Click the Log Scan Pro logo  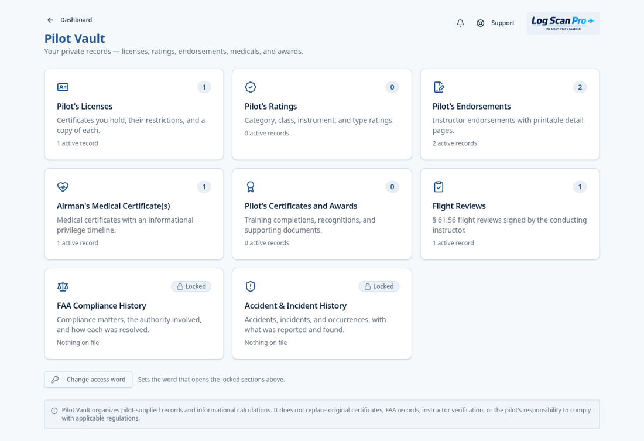[563, 23]
